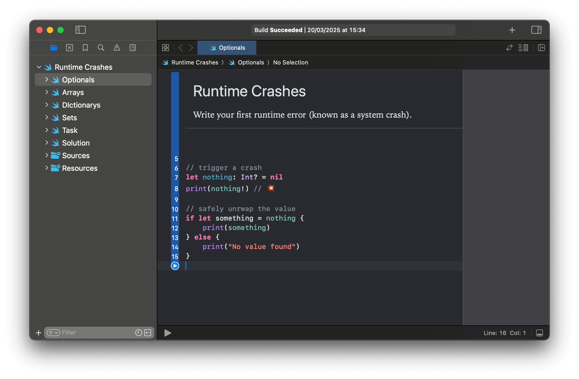Viewport: 579px width, 379px height.
Task: Click the add editor split icon
Action: [541, 48]
